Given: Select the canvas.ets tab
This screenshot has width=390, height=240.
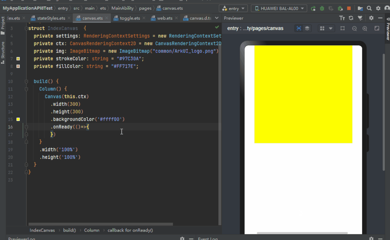Looking at the screenshot, I should pos(92,18).
